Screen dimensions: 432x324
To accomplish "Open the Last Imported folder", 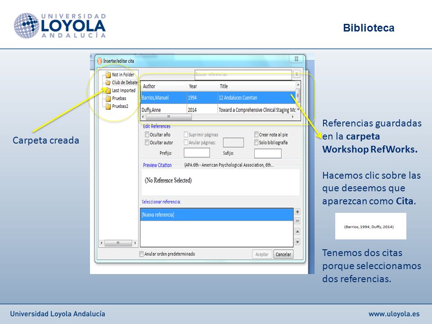I will (121, 90).
